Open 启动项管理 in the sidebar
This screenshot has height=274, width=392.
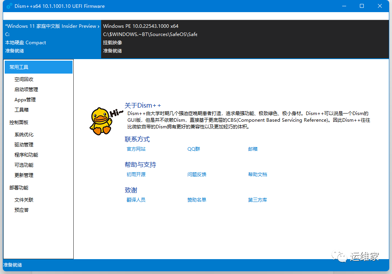[26, 90]
